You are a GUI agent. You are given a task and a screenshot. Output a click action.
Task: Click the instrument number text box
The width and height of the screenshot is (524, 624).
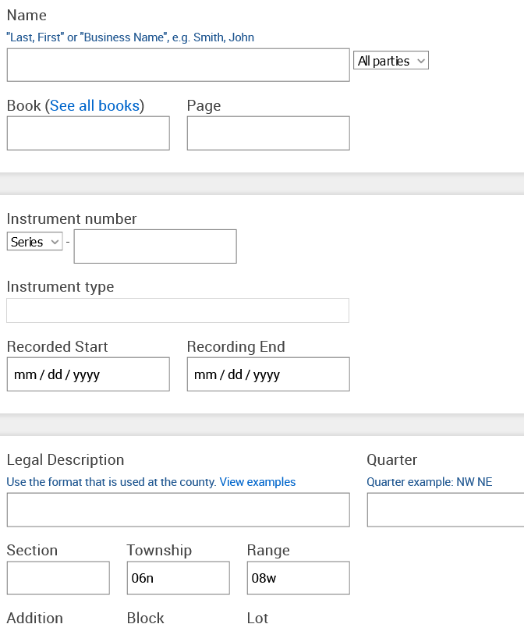coord(155,246)
